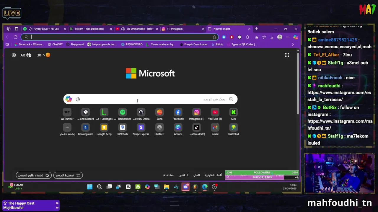Open the Freepik Downloader bookmark

pos(194,44)
